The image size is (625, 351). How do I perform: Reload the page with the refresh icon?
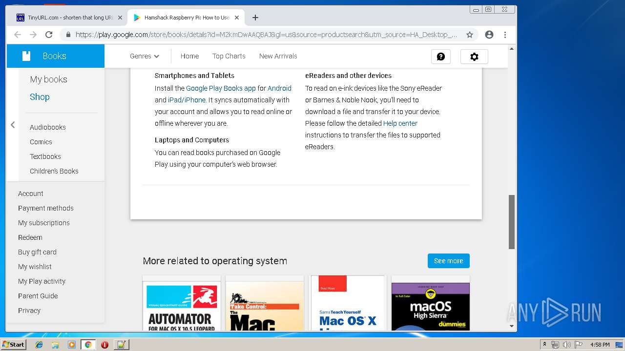click(x=49, y=35)
